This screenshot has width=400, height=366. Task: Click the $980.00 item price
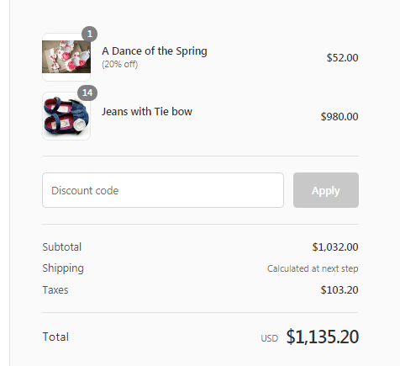(339, 117)
